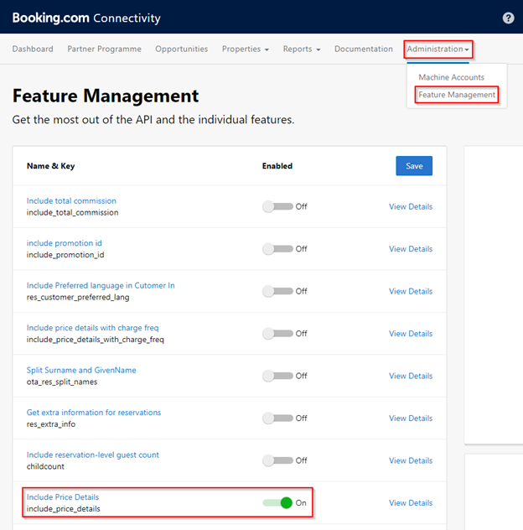Click the Name & Key column header
The height and width of the screenshot is (530, 523).
tap(50, 166)
